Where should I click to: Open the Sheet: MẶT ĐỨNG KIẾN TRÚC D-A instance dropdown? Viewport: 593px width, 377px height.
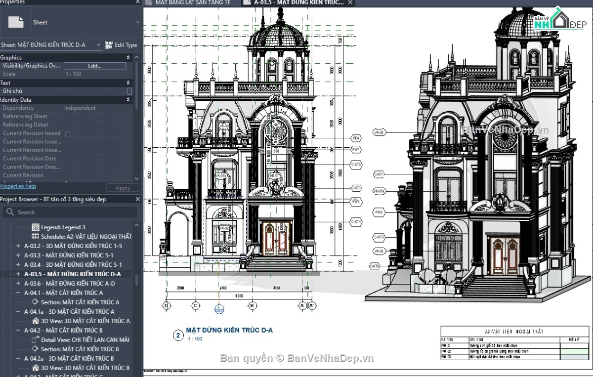tap(98, 45)
